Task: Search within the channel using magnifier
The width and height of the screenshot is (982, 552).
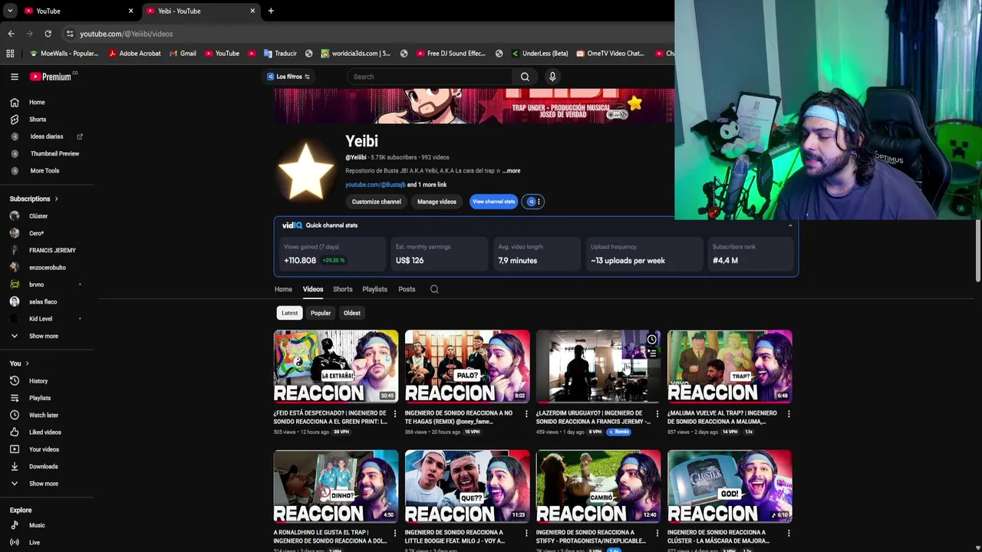Action: (434, 289)
